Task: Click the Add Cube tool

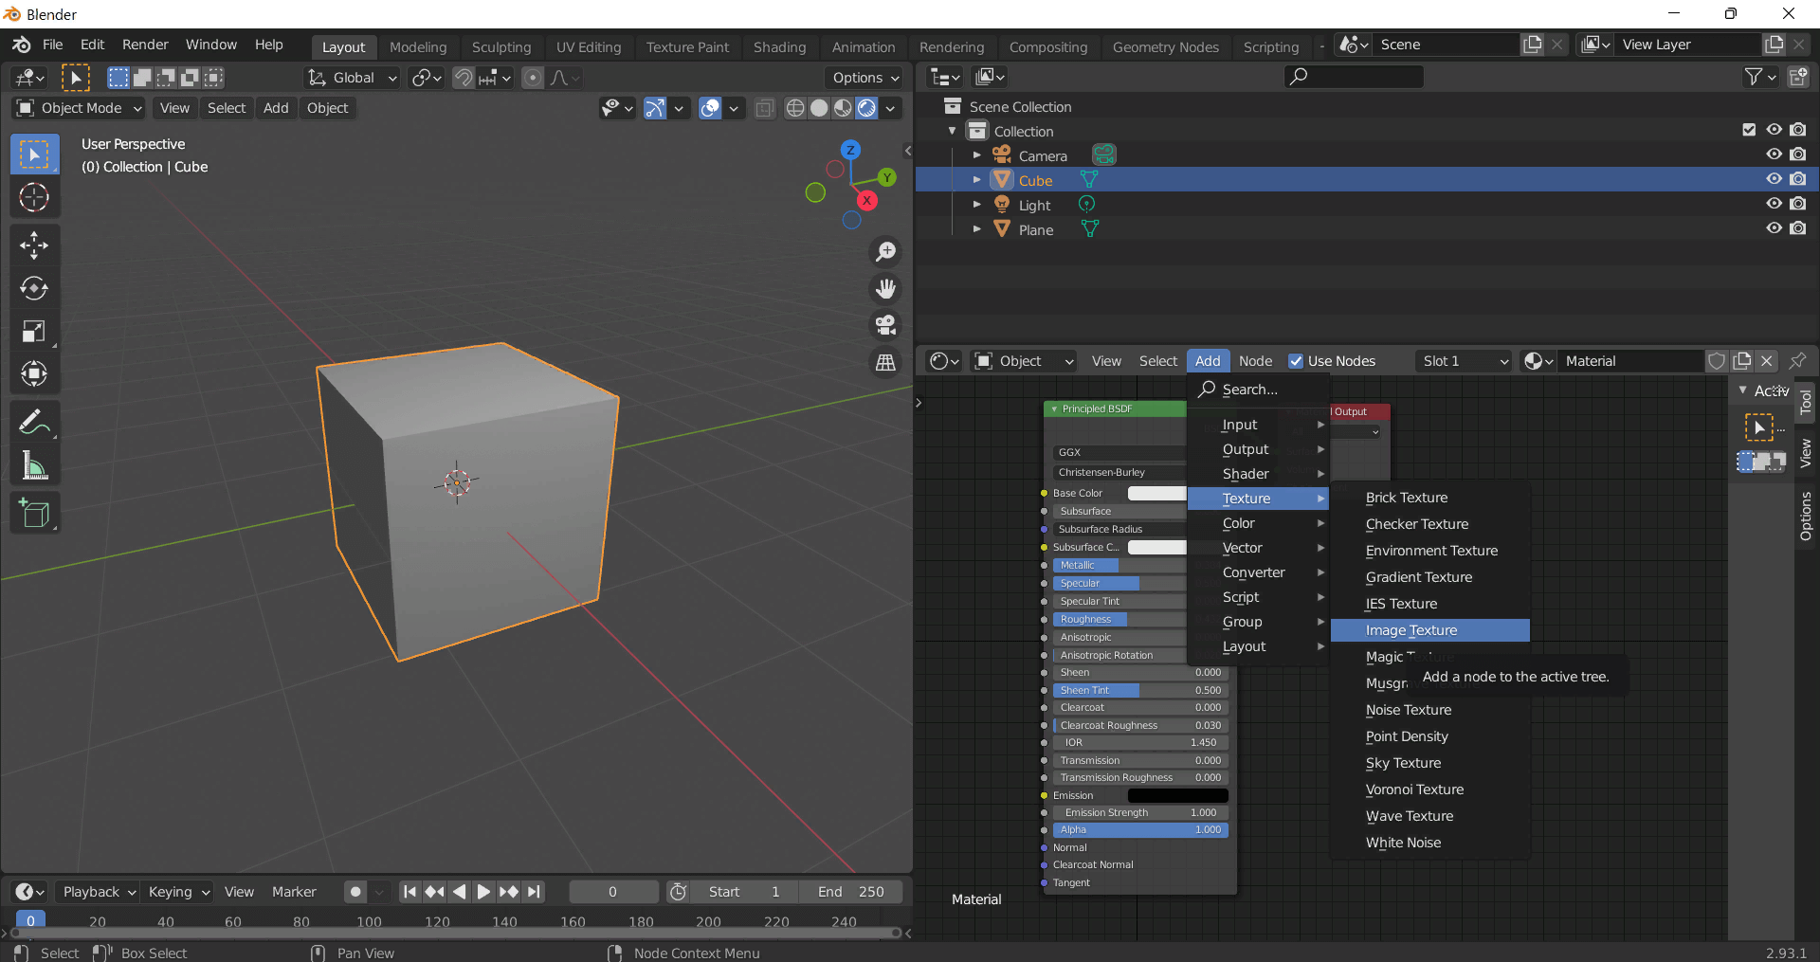Action: (34, 514)
